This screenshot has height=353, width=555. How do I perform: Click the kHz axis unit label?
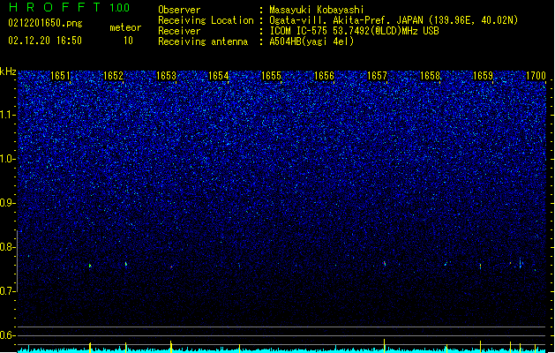8,71
